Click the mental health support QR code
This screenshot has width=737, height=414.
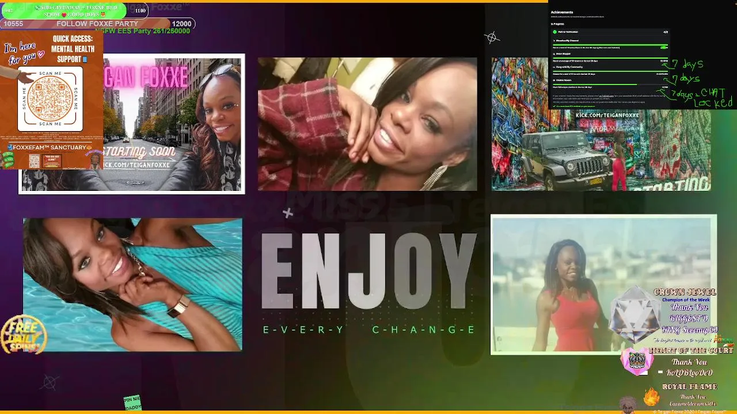click(50, 98)
